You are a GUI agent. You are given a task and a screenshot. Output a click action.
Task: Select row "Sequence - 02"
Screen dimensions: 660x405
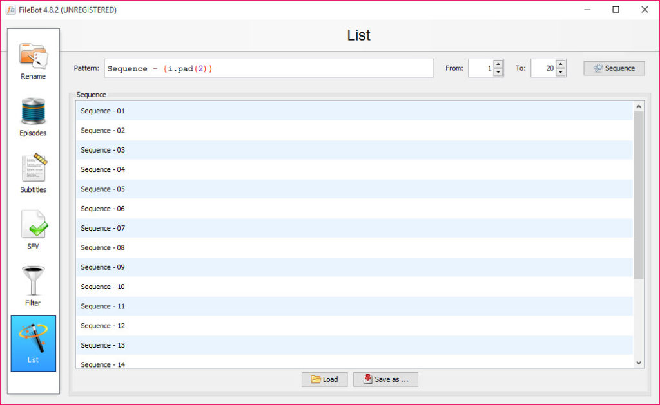(x=354, y=130)
